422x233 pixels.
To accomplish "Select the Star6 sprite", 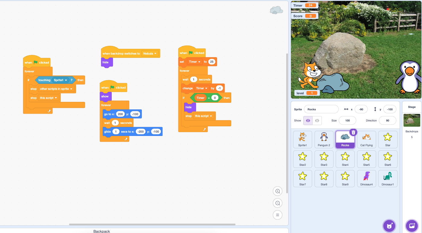I will click(388, 159).
